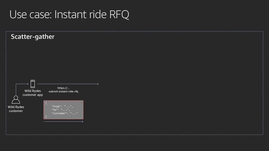The image size is (269, 151).
Task: Click the gray JSON payload box
Action: (x=64, y=110)
